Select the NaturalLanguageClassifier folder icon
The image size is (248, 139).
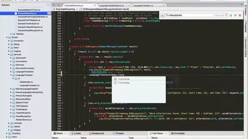14,89
